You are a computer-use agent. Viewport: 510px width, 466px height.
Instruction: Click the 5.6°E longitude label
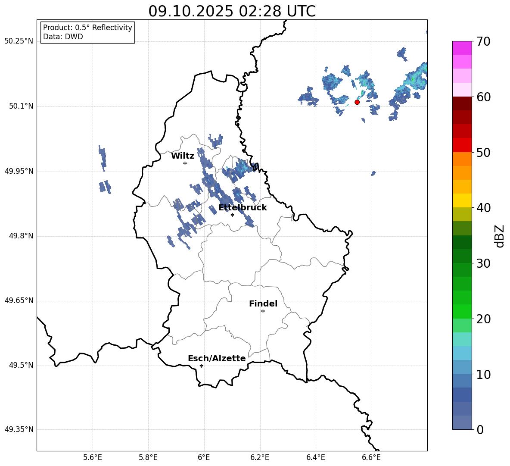[93, 457]
